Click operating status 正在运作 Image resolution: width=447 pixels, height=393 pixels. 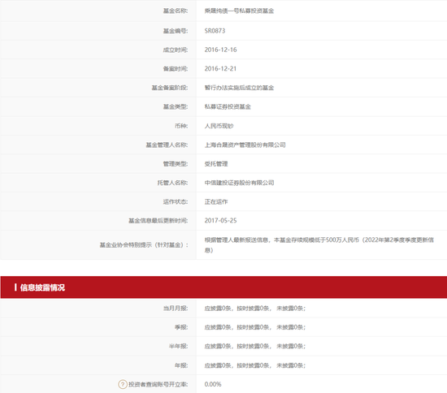[x=216, y=201]
